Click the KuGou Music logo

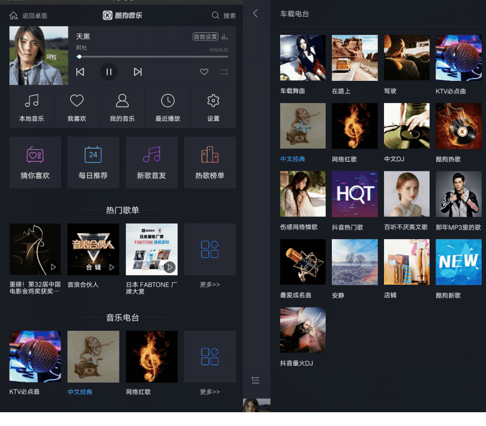tap(122, 15)
